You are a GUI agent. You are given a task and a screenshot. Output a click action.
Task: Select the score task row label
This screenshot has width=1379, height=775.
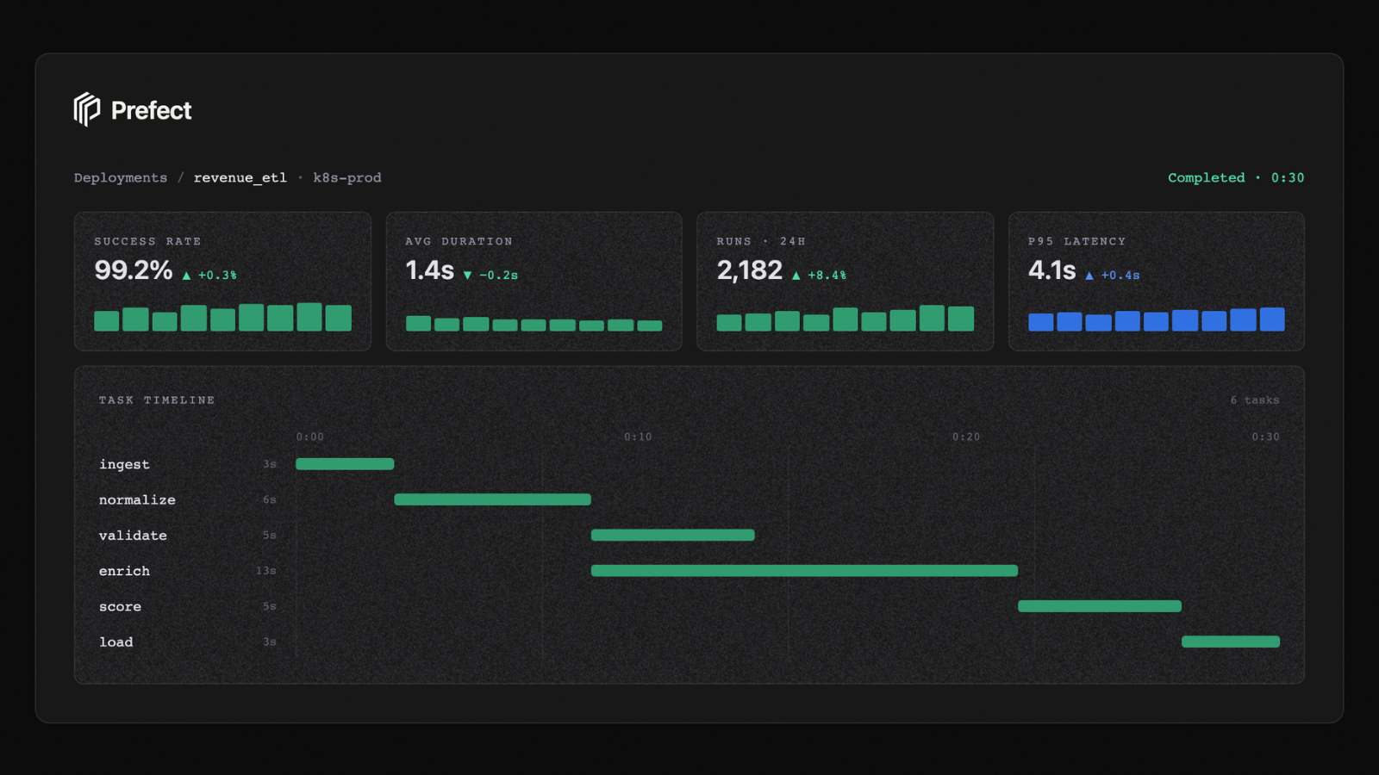(120, 606)
